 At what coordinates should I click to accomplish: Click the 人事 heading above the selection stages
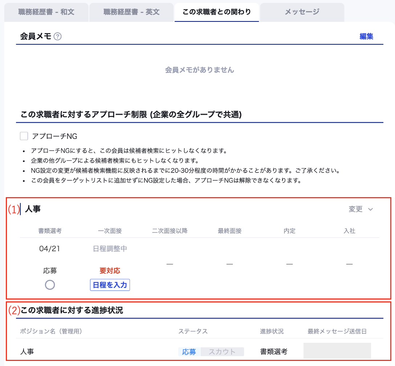pyautogui.click(x=33, y=209)
